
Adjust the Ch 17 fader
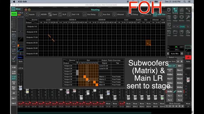coord(20,88)
